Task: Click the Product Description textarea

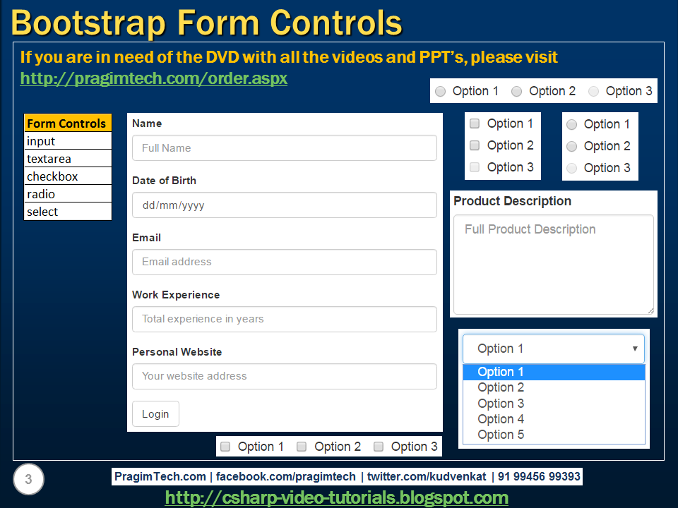Action: point(553,265)
